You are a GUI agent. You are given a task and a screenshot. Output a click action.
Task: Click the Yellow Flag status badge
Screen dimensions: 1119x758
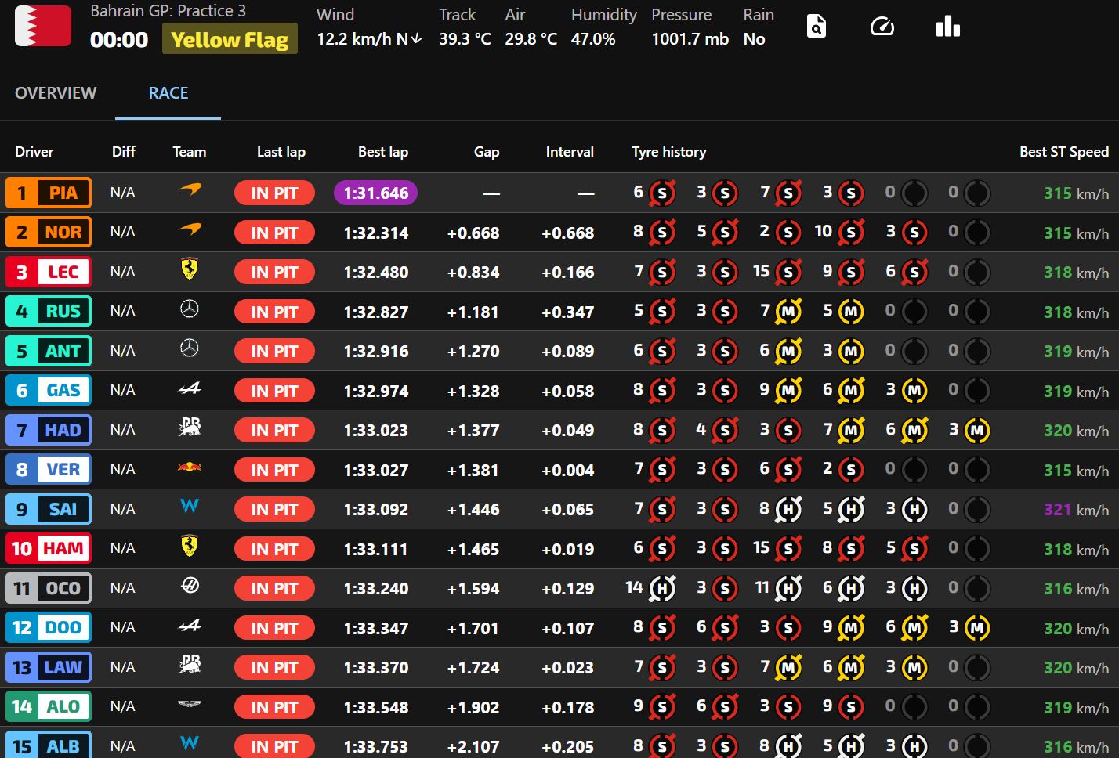coord(230,39)
